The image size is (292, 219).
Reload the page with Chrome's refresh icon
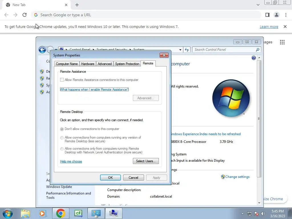[25, 15]
